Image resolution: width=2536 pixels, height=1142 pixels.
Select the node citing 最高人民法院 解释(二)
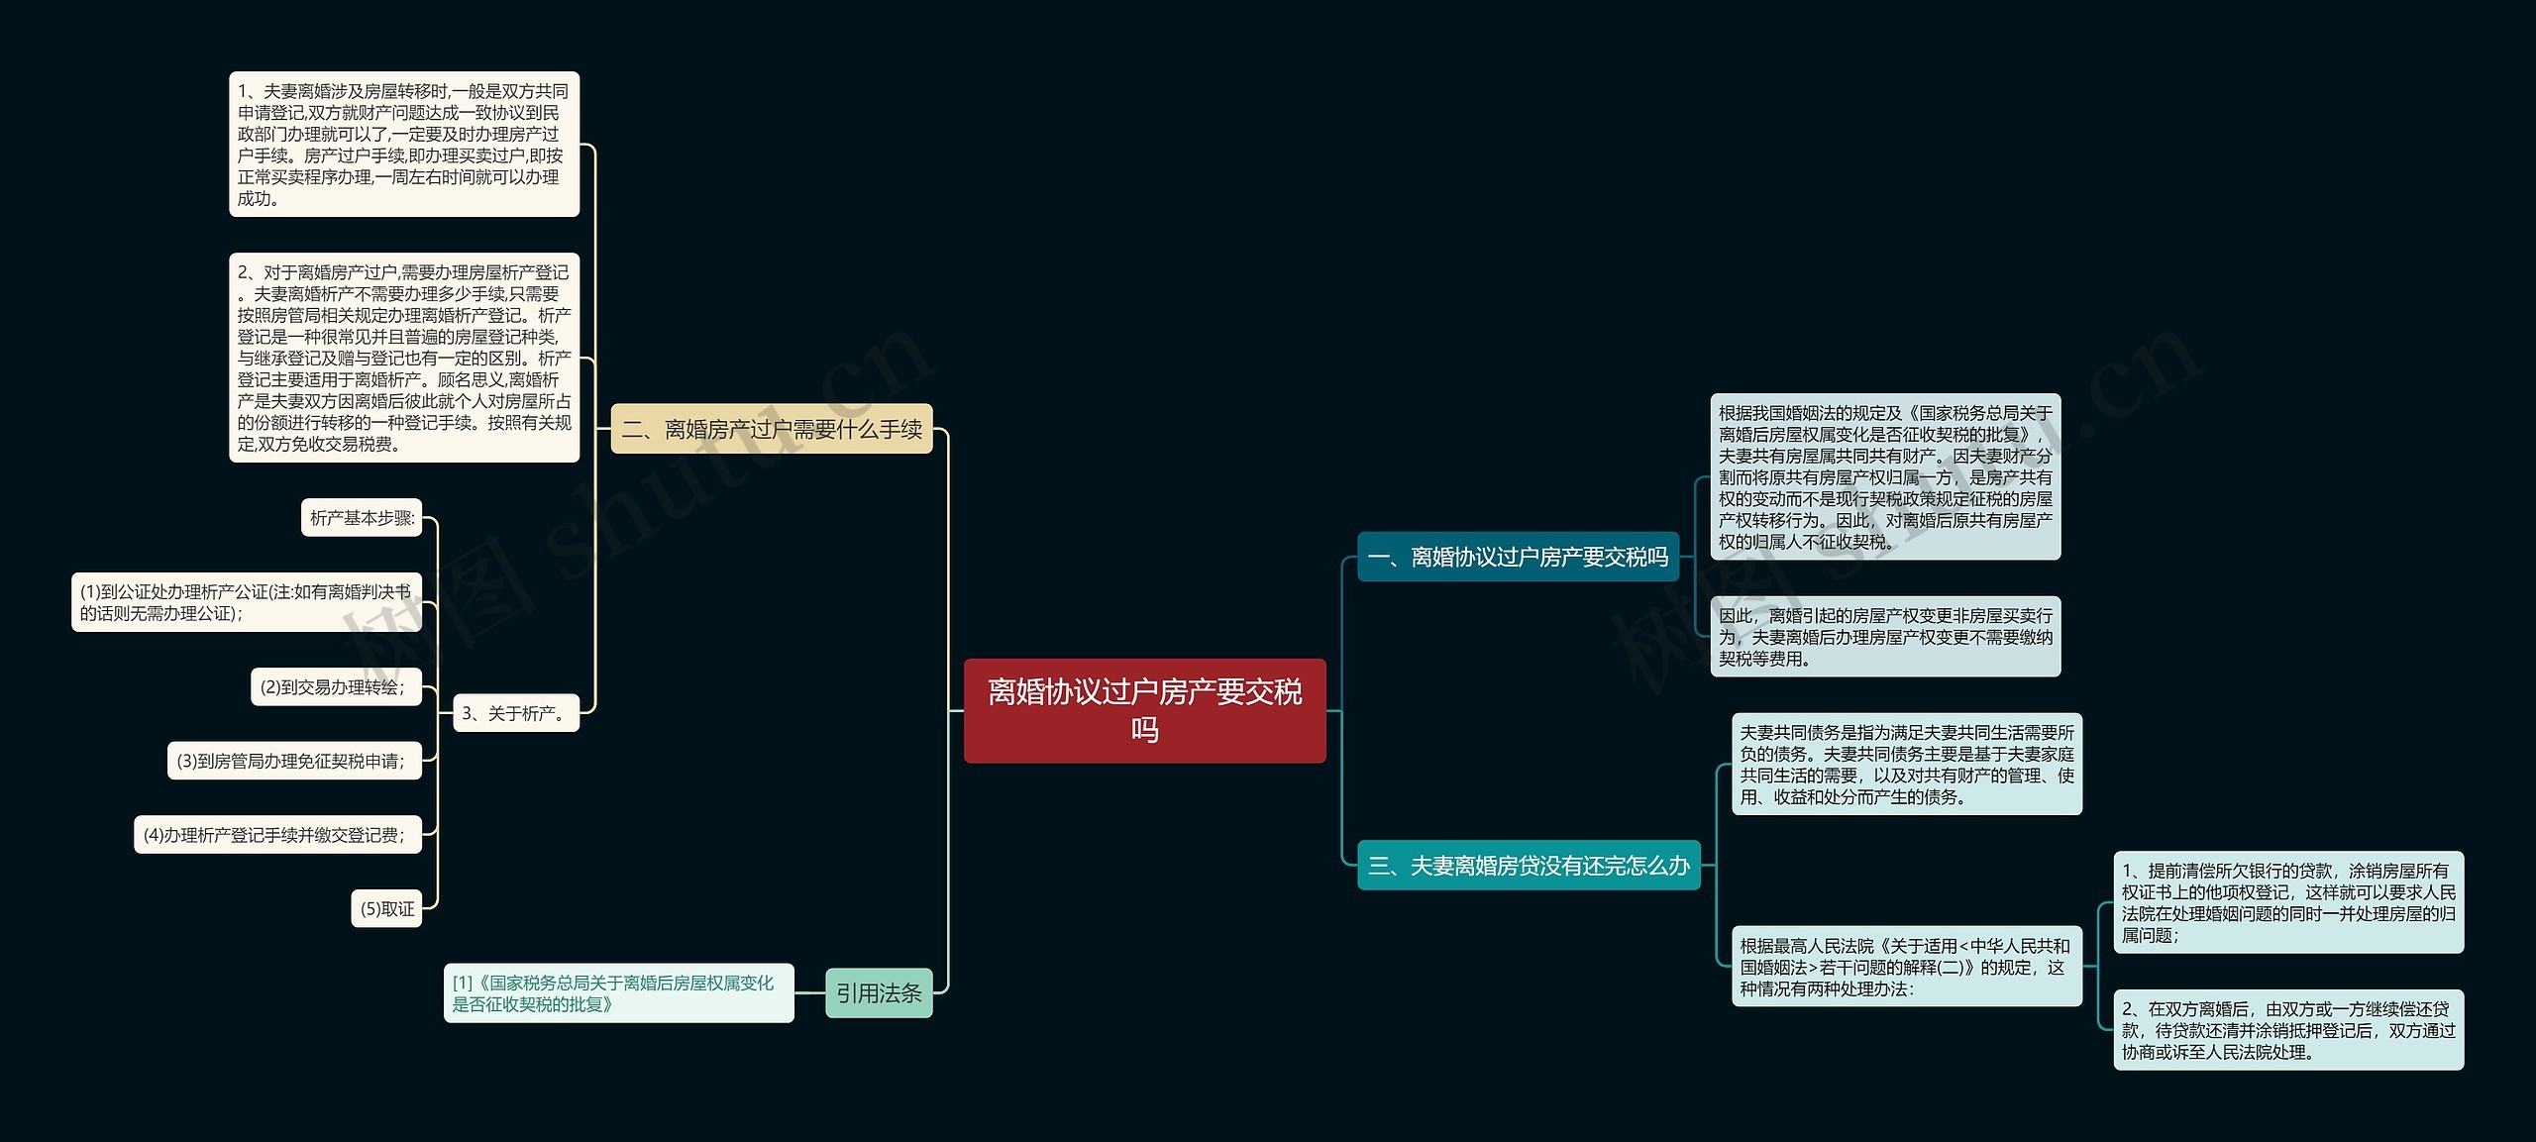click(1906, 967)
